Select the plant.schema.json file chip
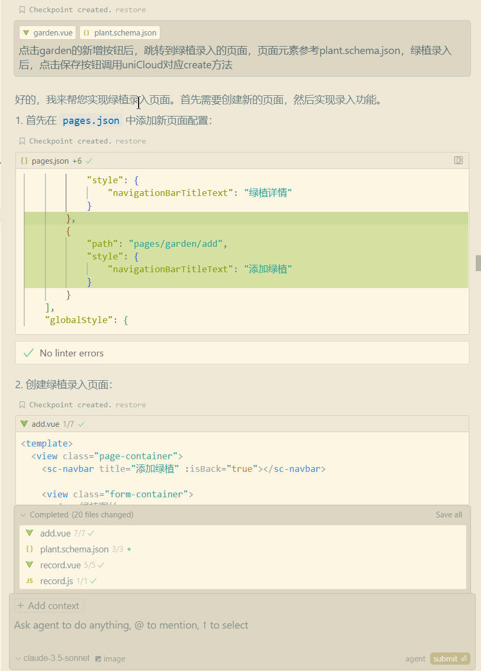The image size is (481, 671). coord(120,32)
